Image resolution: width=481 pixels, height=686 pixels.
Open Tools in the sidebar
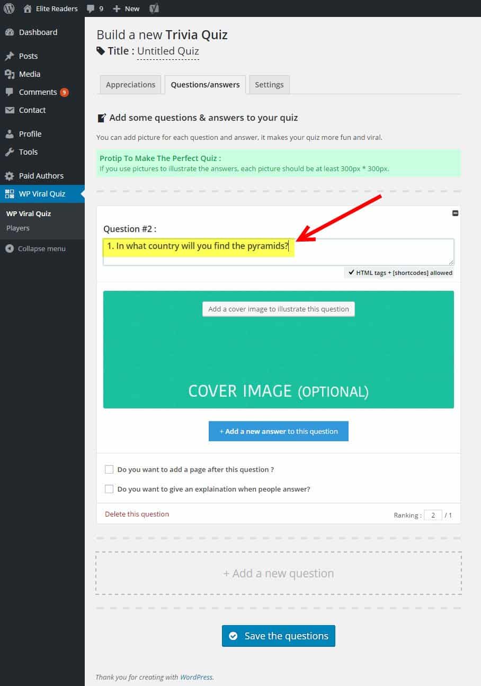point(28,152)
